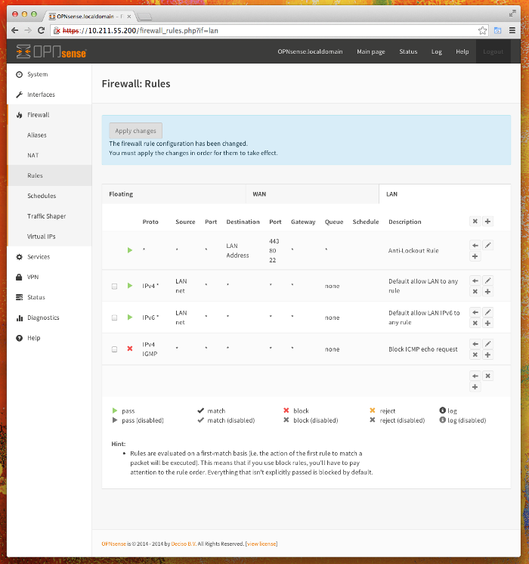Delete selected rules using header X icon

475,222
